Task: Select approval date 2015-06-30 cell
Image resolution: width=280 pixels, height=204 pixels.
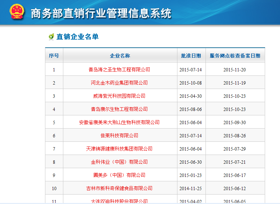Action: (191, 161)
